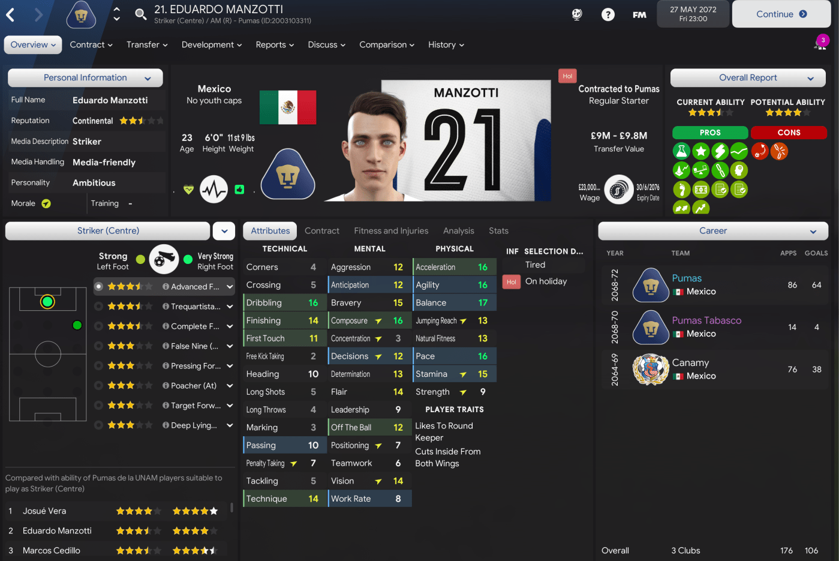Open the notifications icon with badge 3
This screenshot has width=839, height=561.
(x=820, y=43)
